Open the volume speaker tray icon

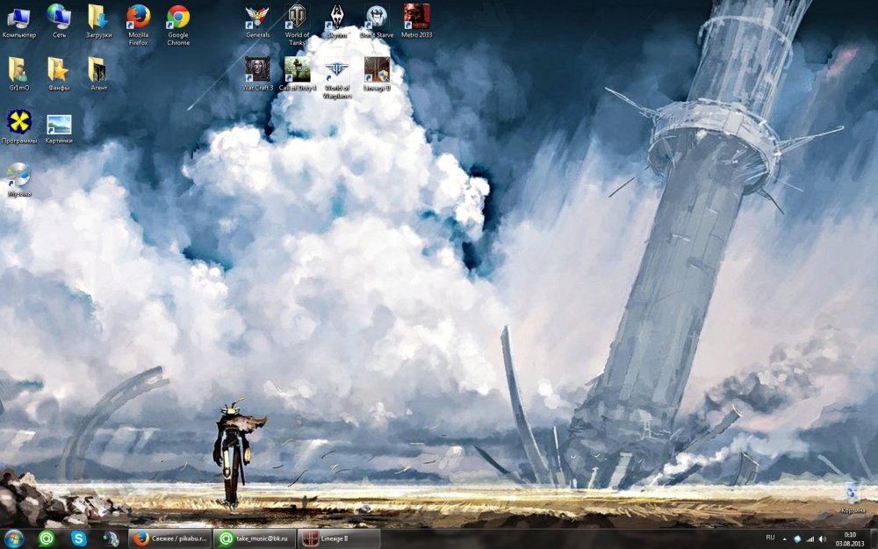click(x=823, y=539)
